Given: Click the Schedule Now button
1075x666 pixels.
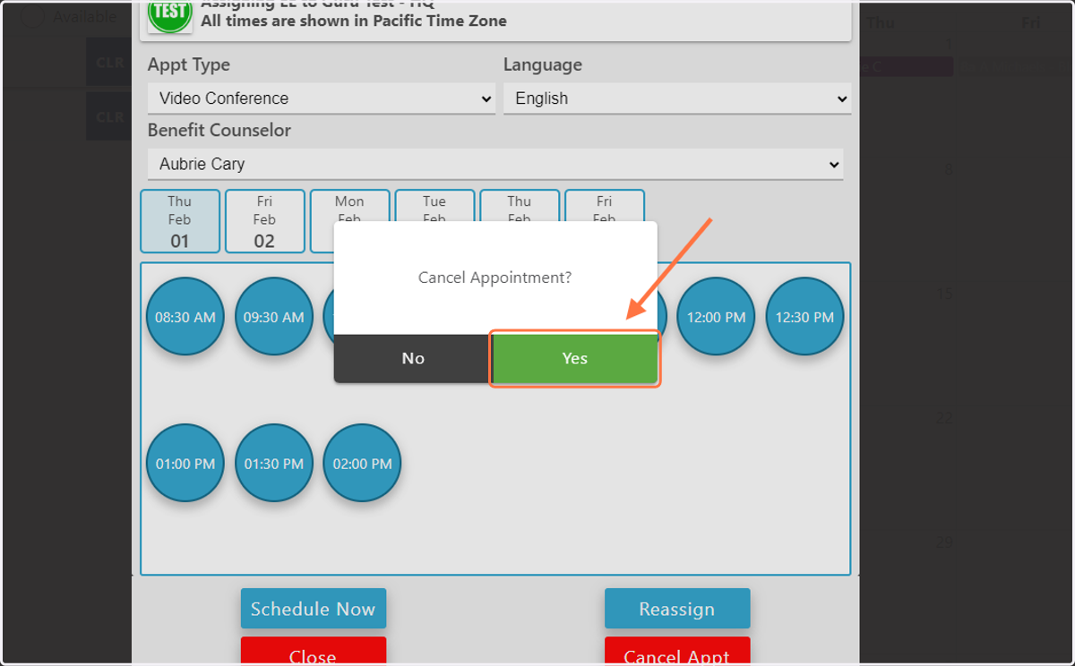Looking at the screenshot, I should click(314, 609).
